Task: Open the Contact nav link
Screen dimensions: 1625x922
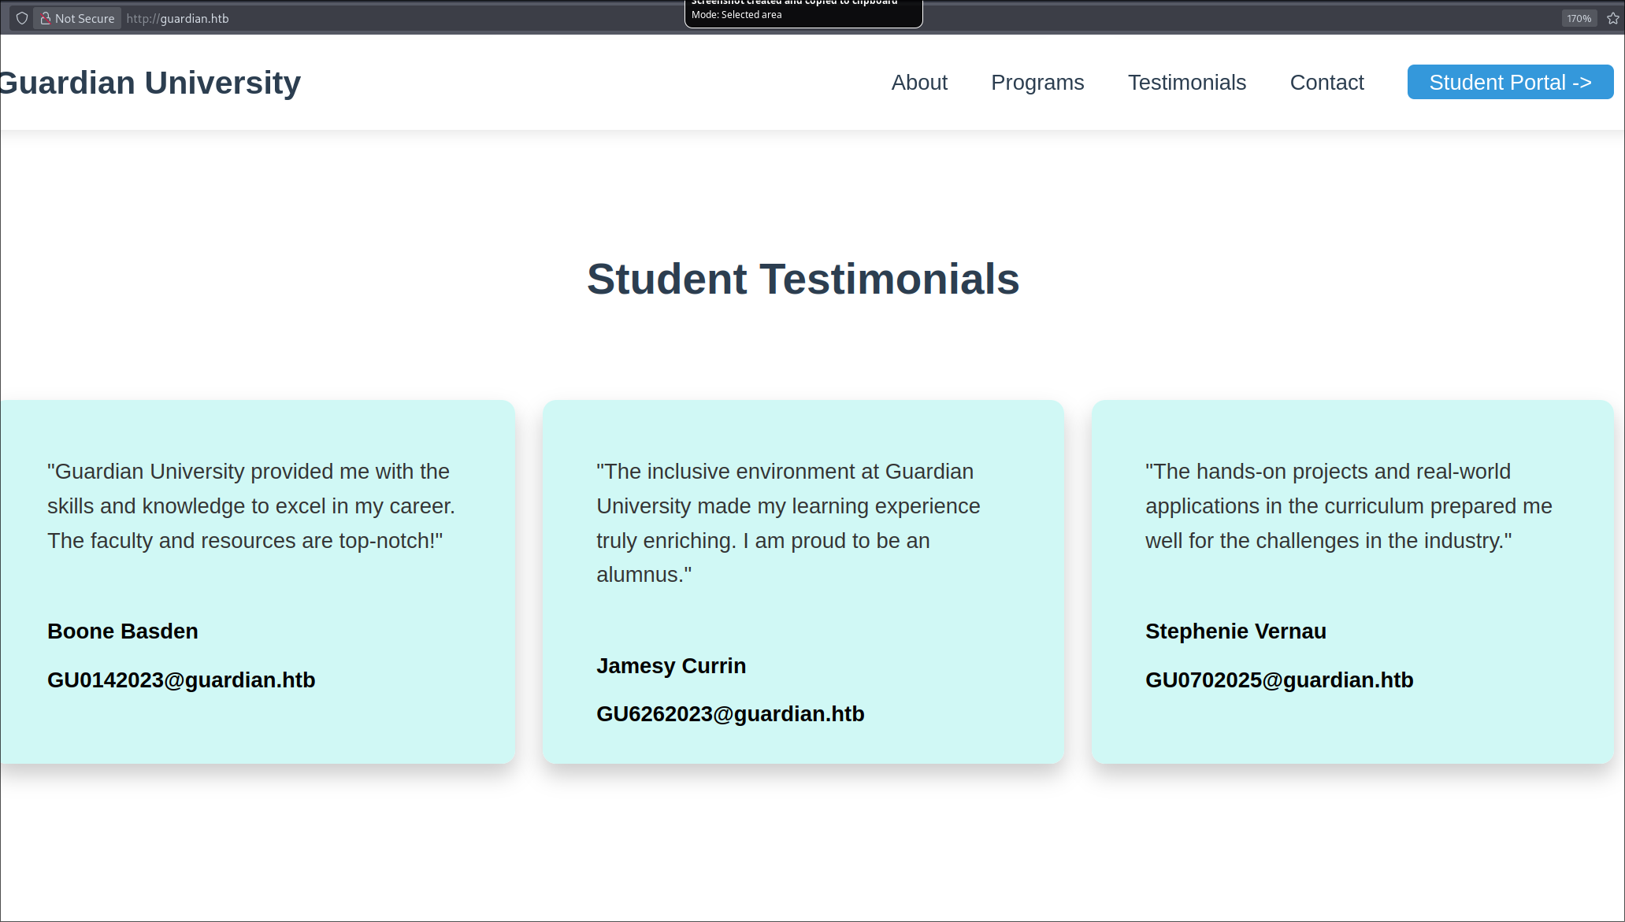Action: (1326, 82)
